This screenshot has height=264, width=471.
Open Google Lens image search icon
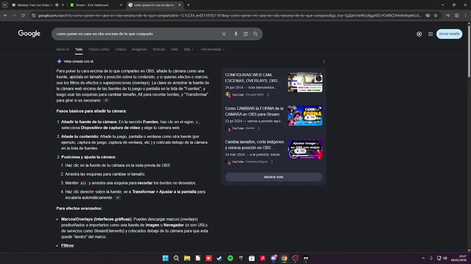click(246, 34)
